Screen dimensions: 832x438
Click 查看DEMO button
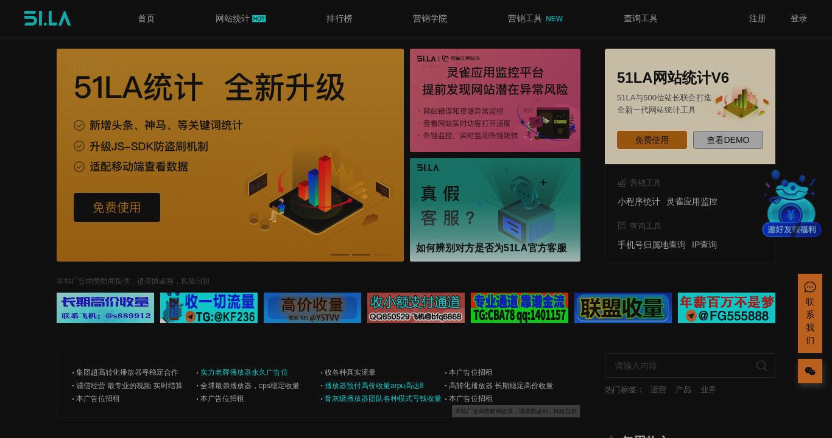(728, 140)
